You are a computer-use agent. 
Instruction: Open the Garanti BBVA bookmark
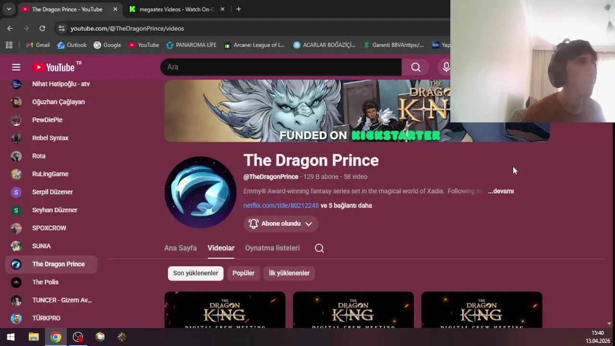coord(393,45)
